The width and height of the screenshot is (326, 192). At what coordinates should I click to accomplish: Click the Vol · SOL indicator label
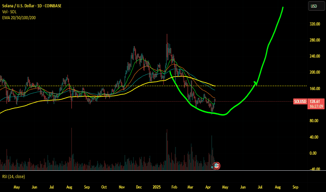point(9,12)
